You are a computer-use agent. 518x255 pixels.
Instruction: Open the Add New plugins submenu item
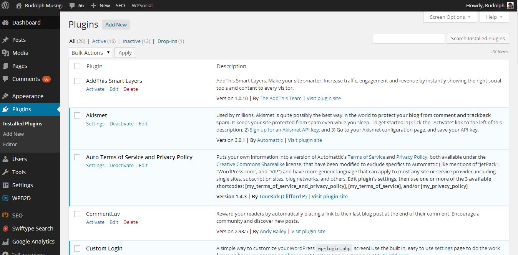point(13,134)
